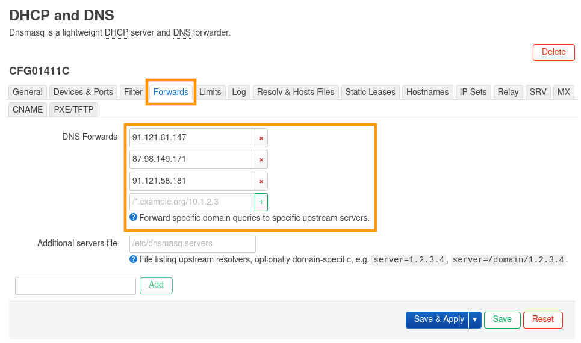The width and height of the screenshot is (581, 343).
Task: Expand the Save & Apply dropdown arrow
Action: pyautogui.click(x=475, y=320)
